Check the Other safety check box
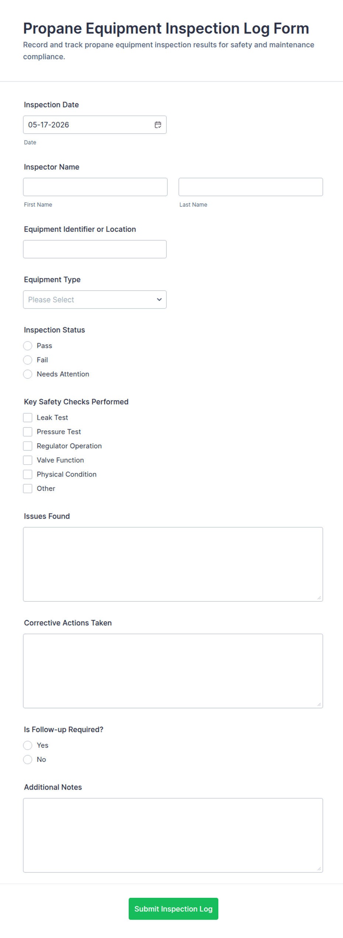The height and width of the screenshot is (938, 343). pyautogui.click(x=28, y=488)
